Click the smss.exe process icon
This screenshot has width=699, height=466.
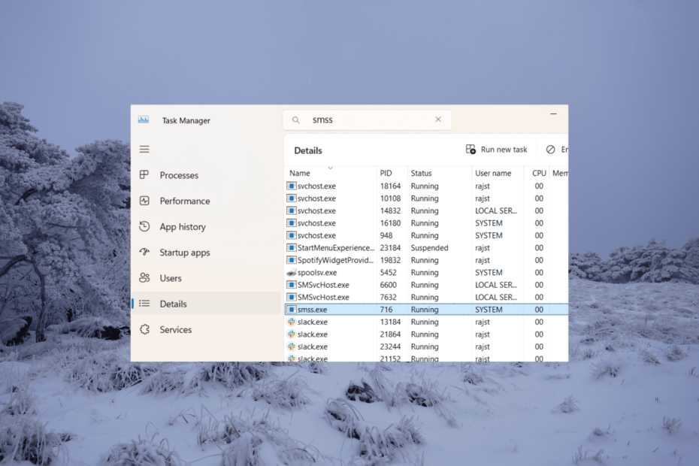[291, 310]
